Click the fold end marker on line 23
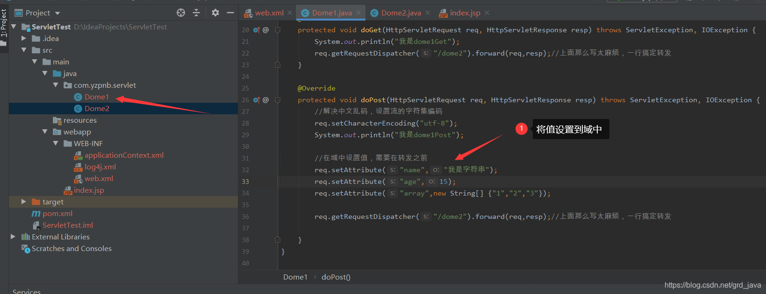 (x=278, y=65)
